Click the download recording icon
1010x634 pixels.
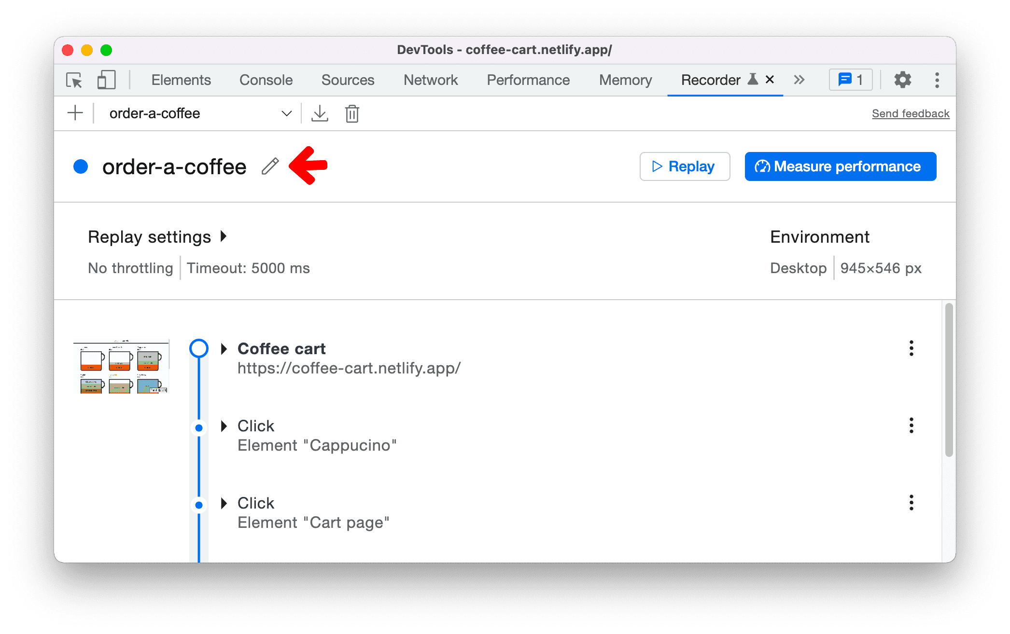coord(320,113)
